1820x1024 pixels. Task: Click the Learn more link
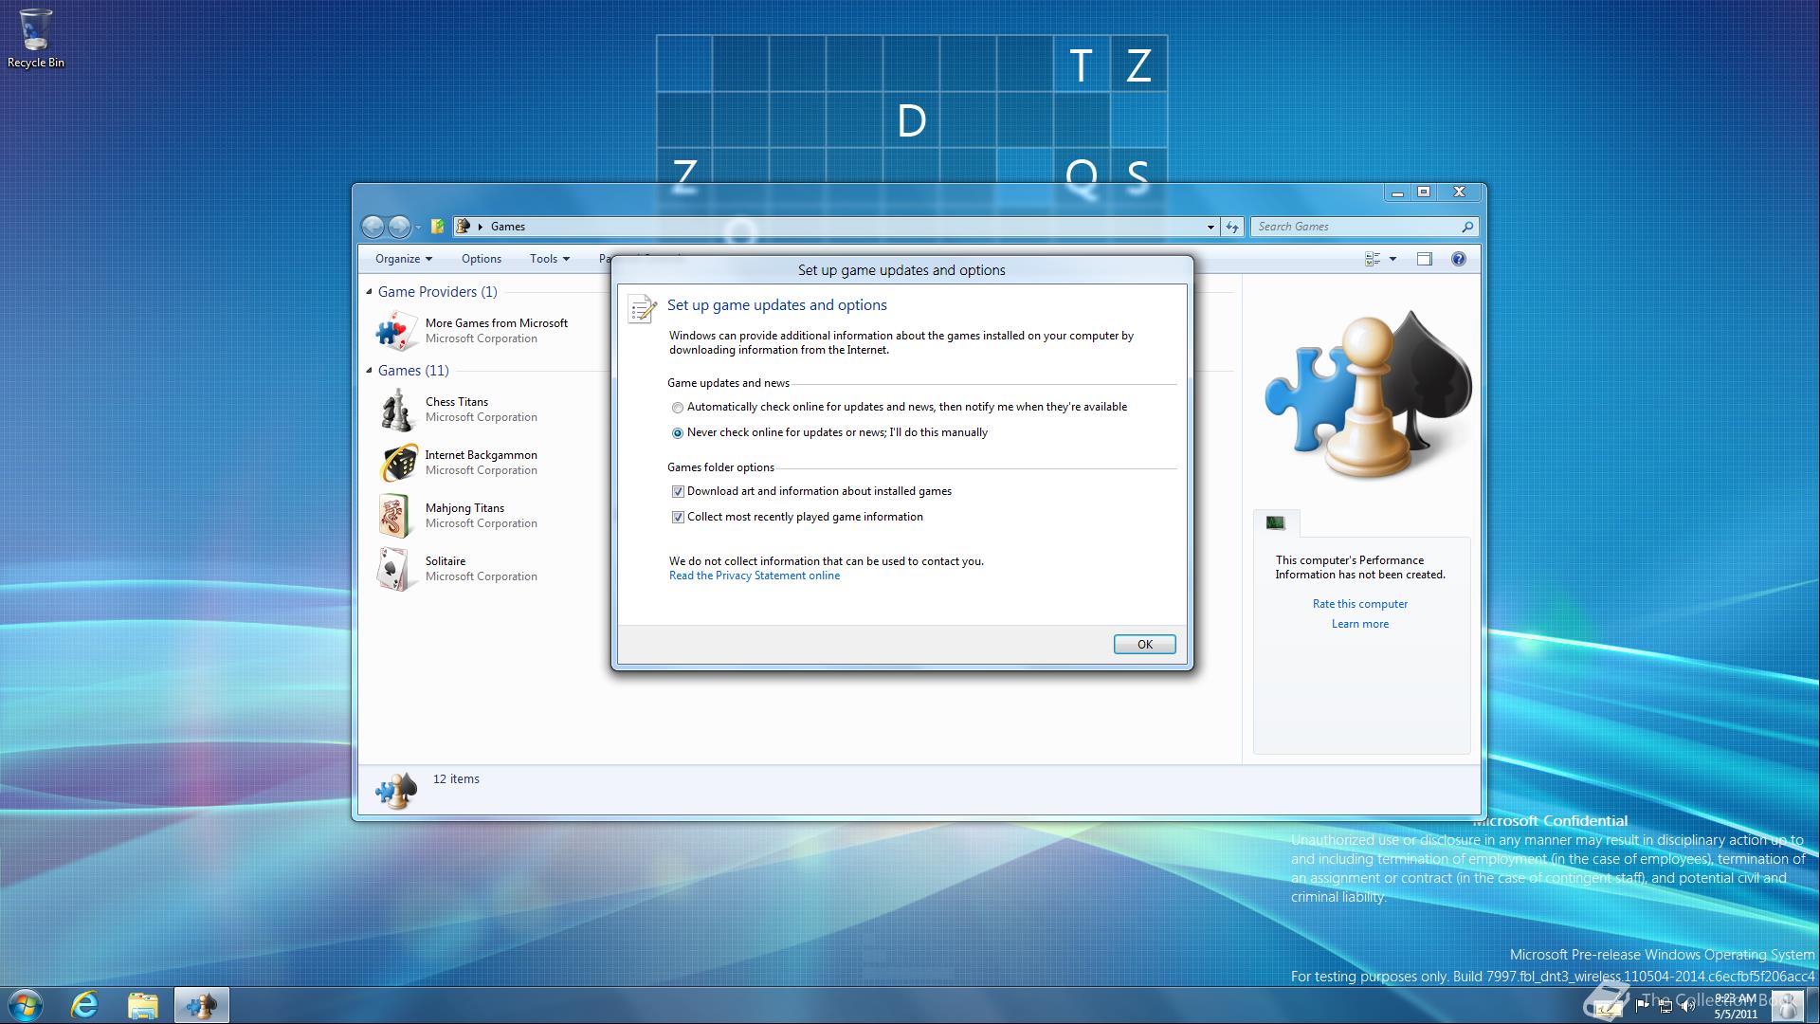(x=1360, y=624)
